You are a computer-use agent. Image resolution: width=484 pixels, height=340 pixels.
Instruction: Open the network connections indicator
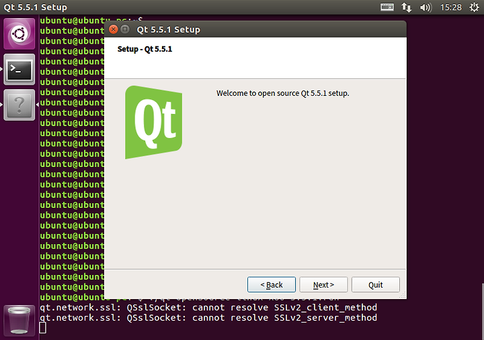pyautogui.click(x=406, y=7)
